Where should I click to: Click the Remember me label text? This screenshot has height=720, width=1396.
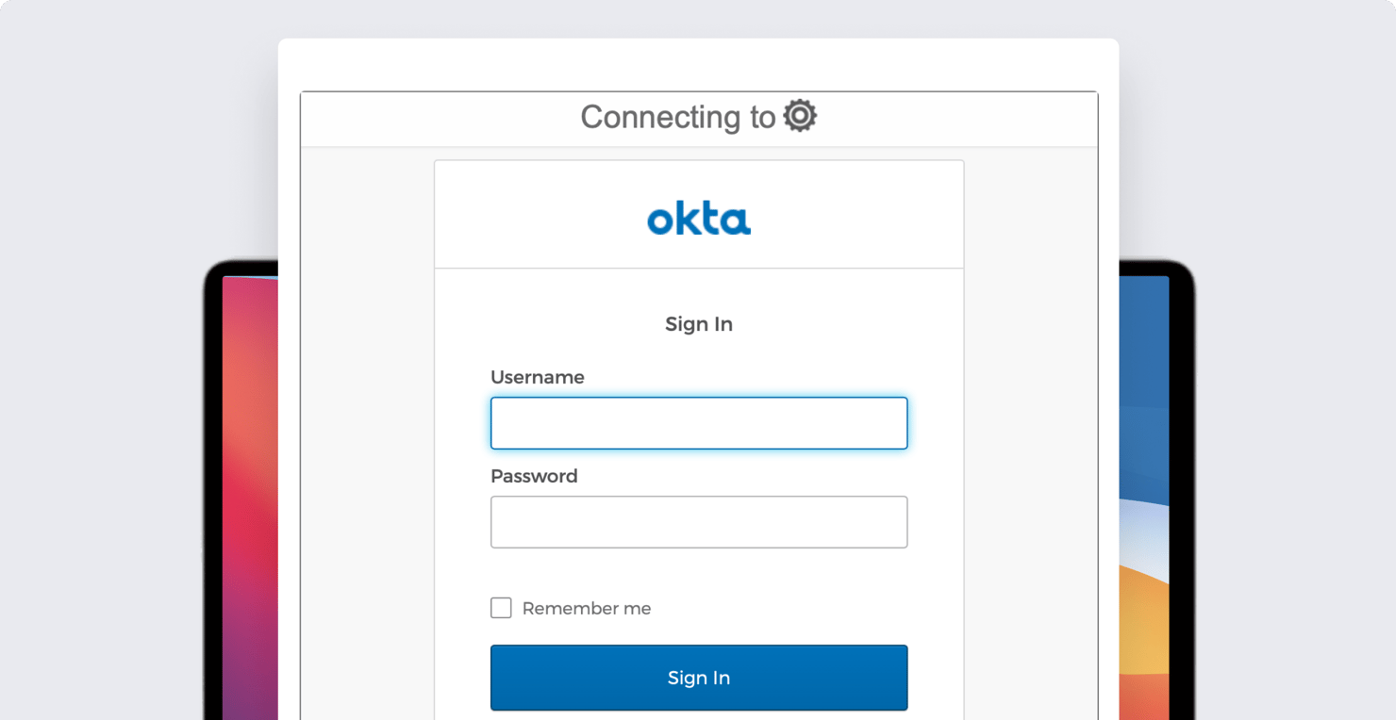(586, 608)
